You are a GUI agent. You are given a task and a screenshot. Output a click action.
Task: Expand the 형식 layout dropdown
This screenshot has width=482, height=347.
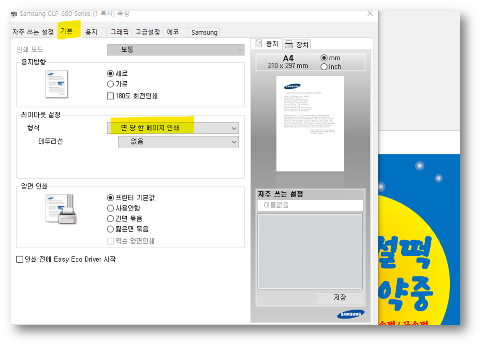pos(173,128)
